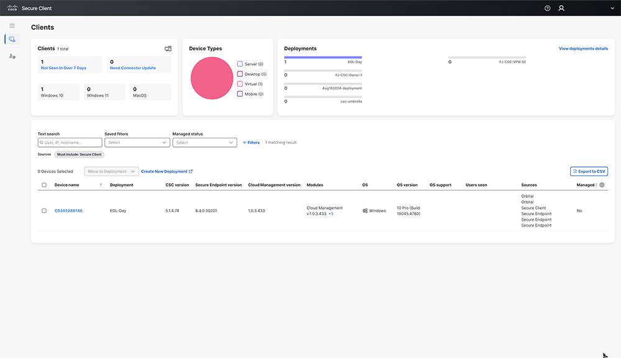The image size is (621, 358).
Task: Click the Text search input field
Action: (70, 143)
